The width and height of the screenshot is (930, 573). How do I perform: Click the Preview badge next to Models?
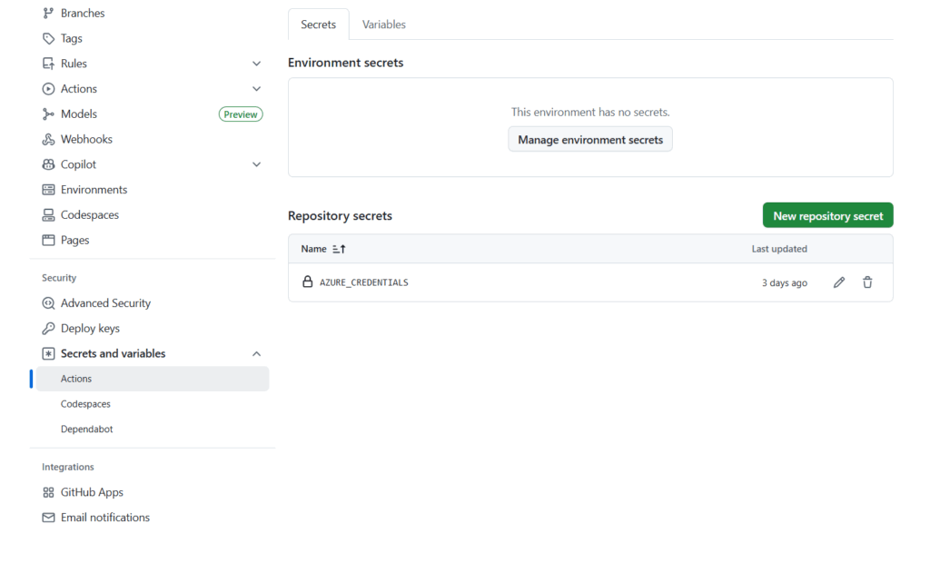click(x=241, y=114)
